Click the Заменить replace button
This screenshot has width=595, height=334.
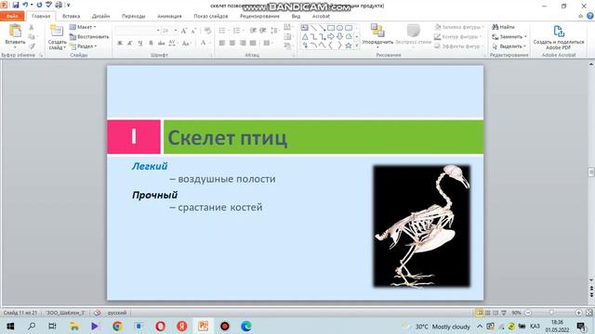(509, 37)
